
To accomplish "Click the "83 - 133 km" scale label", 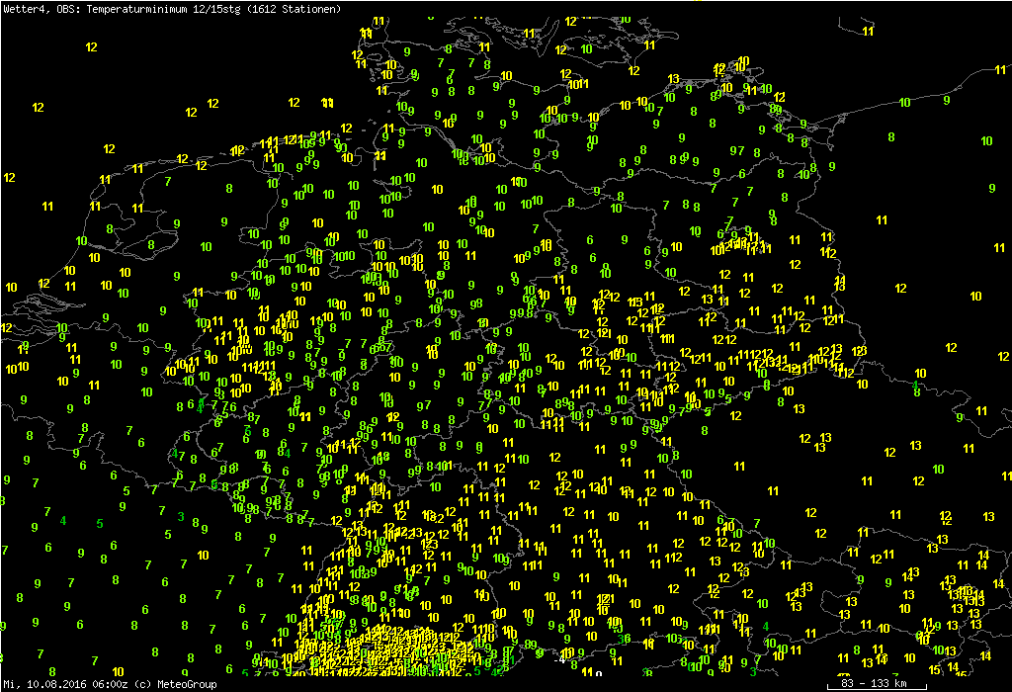I will [870, 683].
